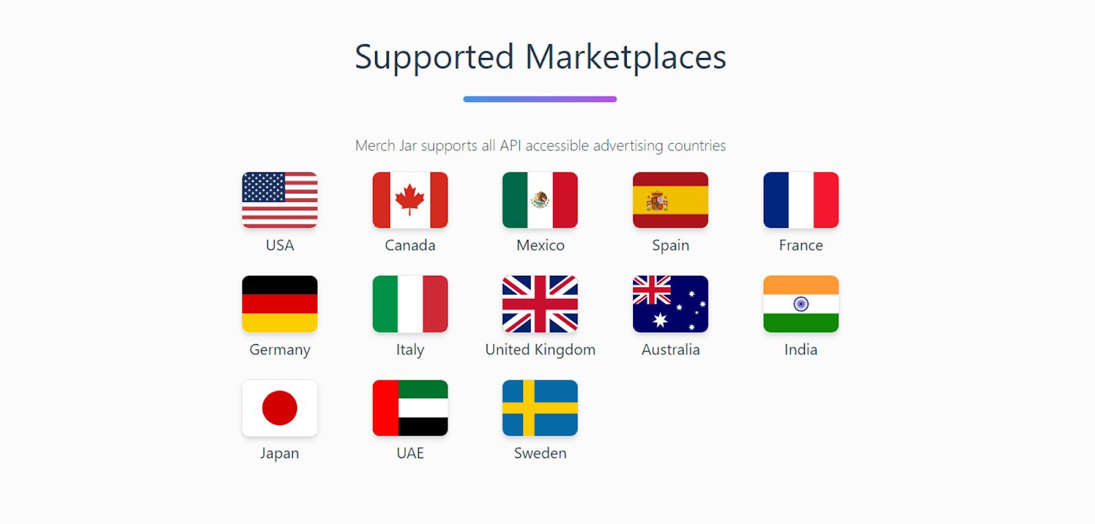
Task: Click the "United Kingdom" text label
Action: coord(540,350)
